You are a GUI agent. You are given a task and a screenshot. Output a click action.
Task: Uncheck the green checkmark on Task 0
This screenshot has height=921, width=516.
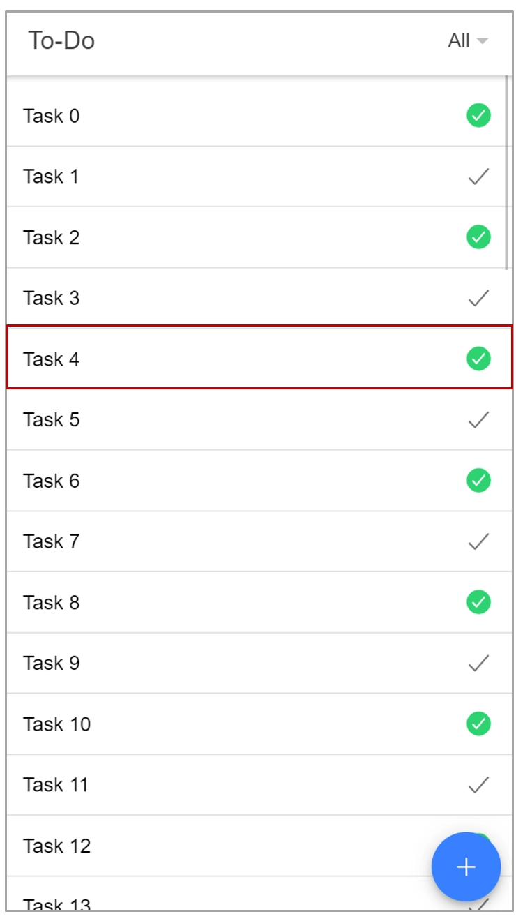478,115
